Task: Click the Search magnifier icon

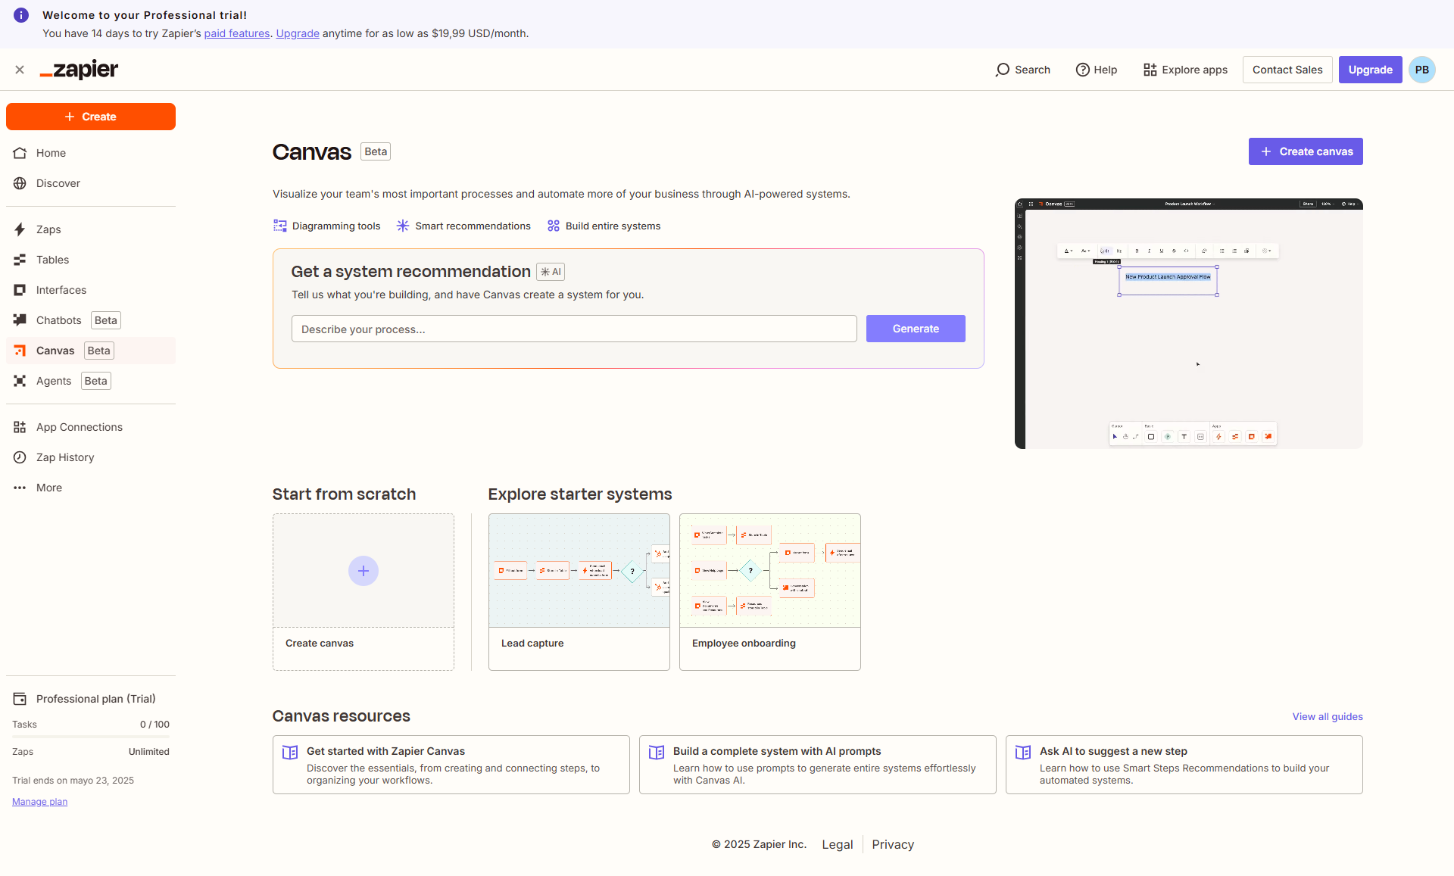Action: pos(1003,70)
